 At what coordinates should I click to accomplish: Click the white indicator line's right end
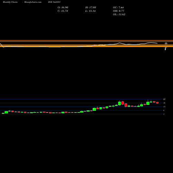(x=157, y=43)
